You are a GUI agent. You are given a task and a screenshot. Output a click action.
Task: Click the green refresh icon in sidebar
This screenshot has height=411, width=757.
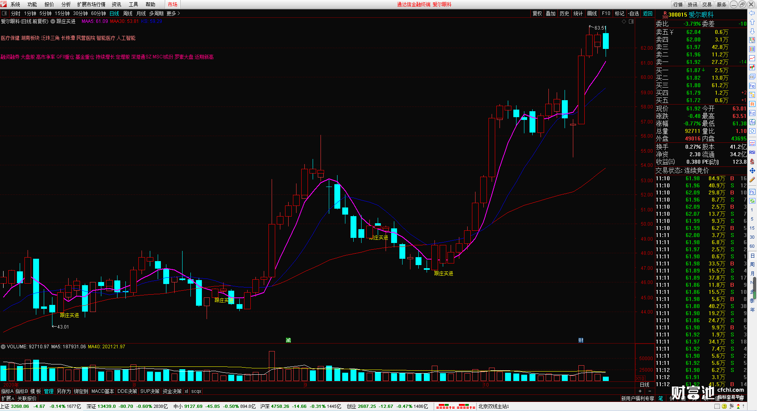tap(752, 201)
